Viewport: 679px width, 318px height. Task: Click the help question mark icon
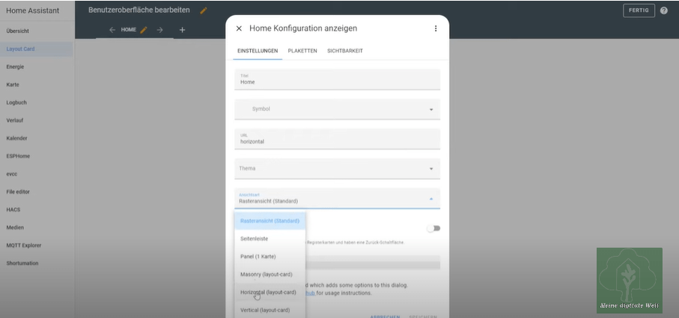pos(663,10)
